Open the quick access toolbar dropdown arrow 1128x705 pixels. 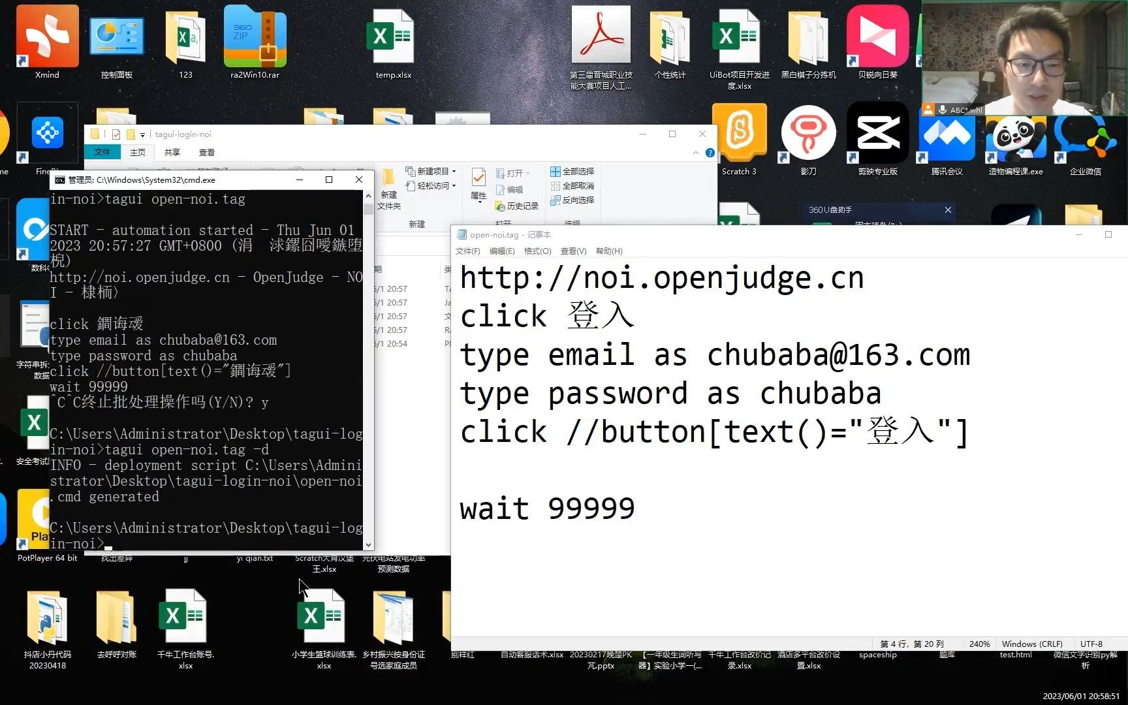(142, 134)
